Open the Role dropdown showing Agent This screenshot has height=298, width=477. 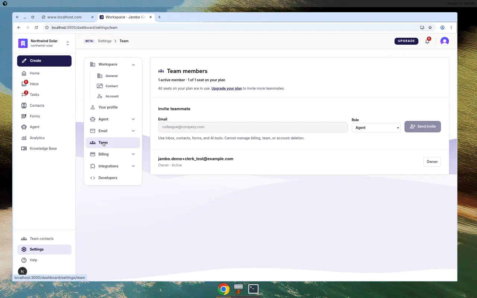(x=376, y=128)
